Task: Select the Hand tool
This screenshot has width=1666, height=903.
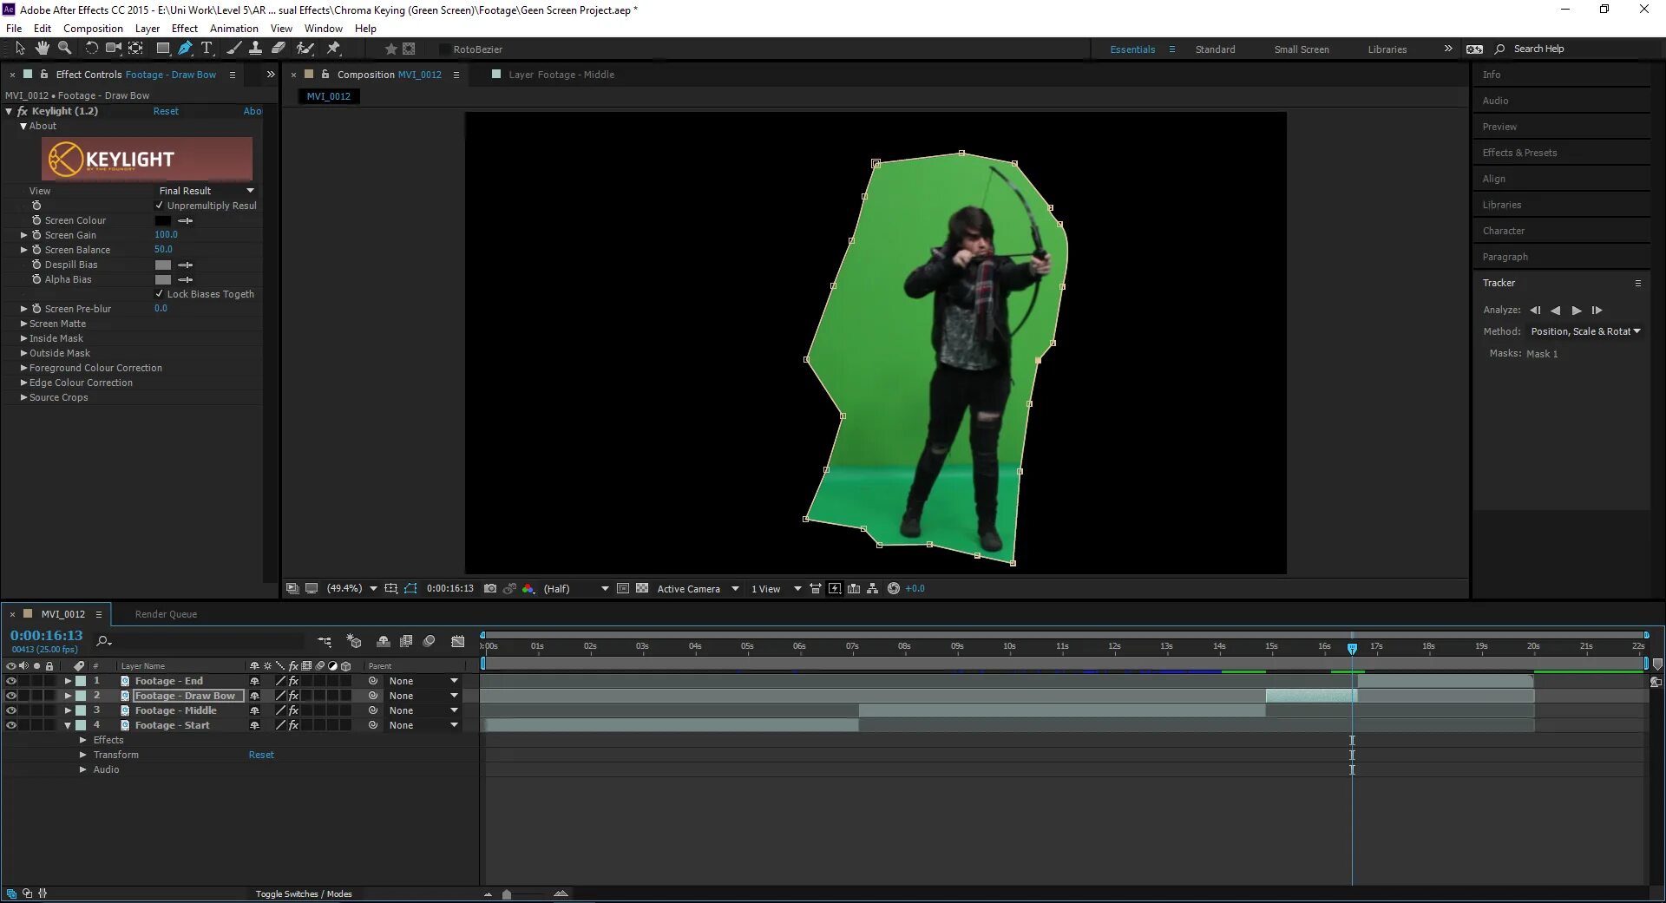Action: coord(42,49)
